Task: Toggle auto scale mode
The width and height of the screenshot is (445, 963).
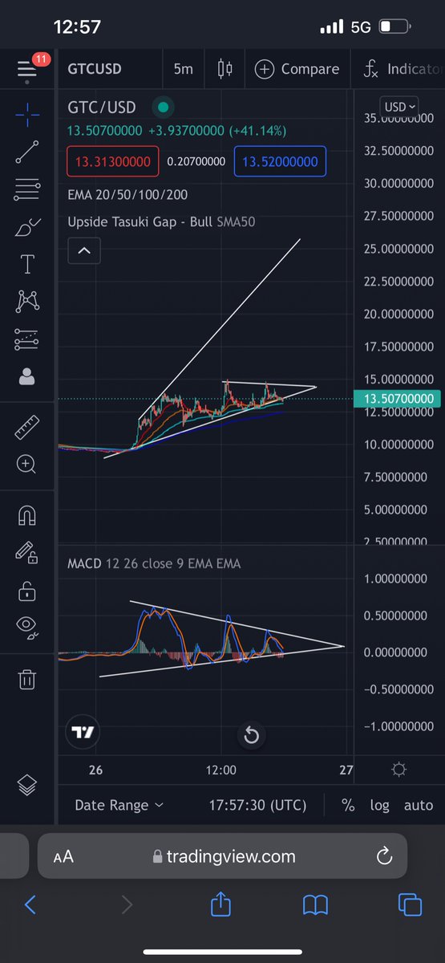Action: pos(418,805)
